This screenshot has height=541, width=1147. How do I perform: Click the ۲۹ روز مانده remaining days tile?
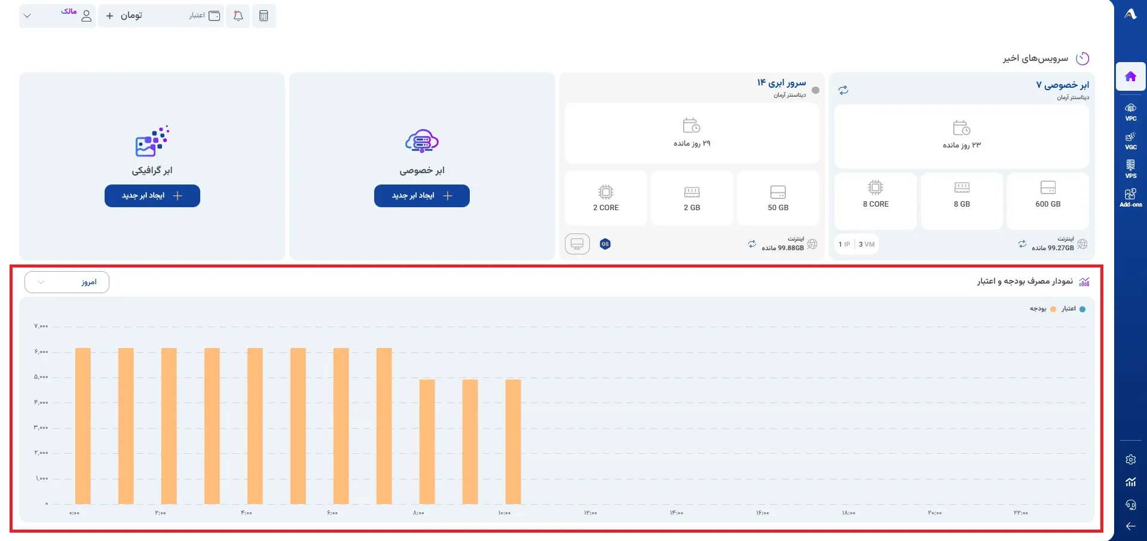coord(692,133)
